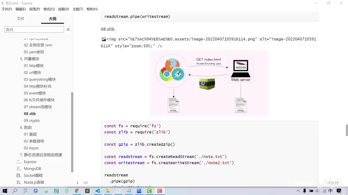Screen dimensions: 348x195
Task: Switch to the 大纲 sidebar tab
Action: coord(52,19)
